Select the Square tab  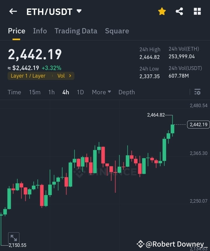tap(117, 31)
